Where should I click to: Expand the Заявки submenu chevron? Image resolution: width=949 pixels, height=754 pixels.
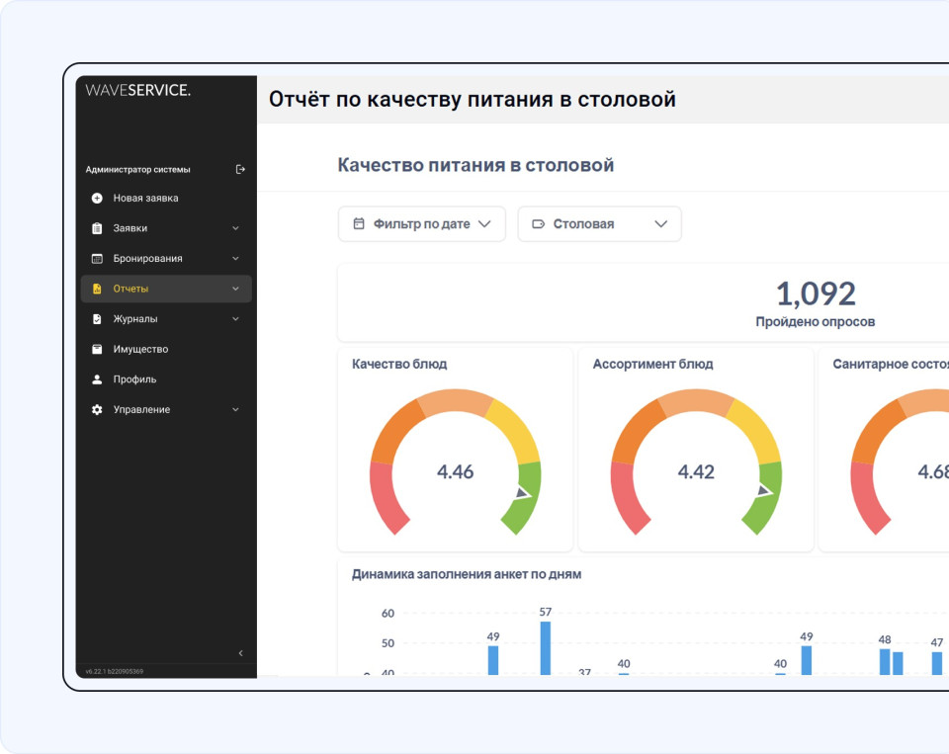[x=235, y=228]
